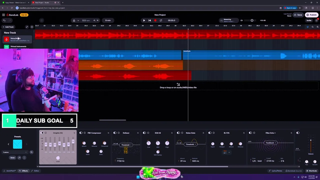Click the automation curve icon above tracks
Screen dimensions: 320x180
tap(27, 27)
